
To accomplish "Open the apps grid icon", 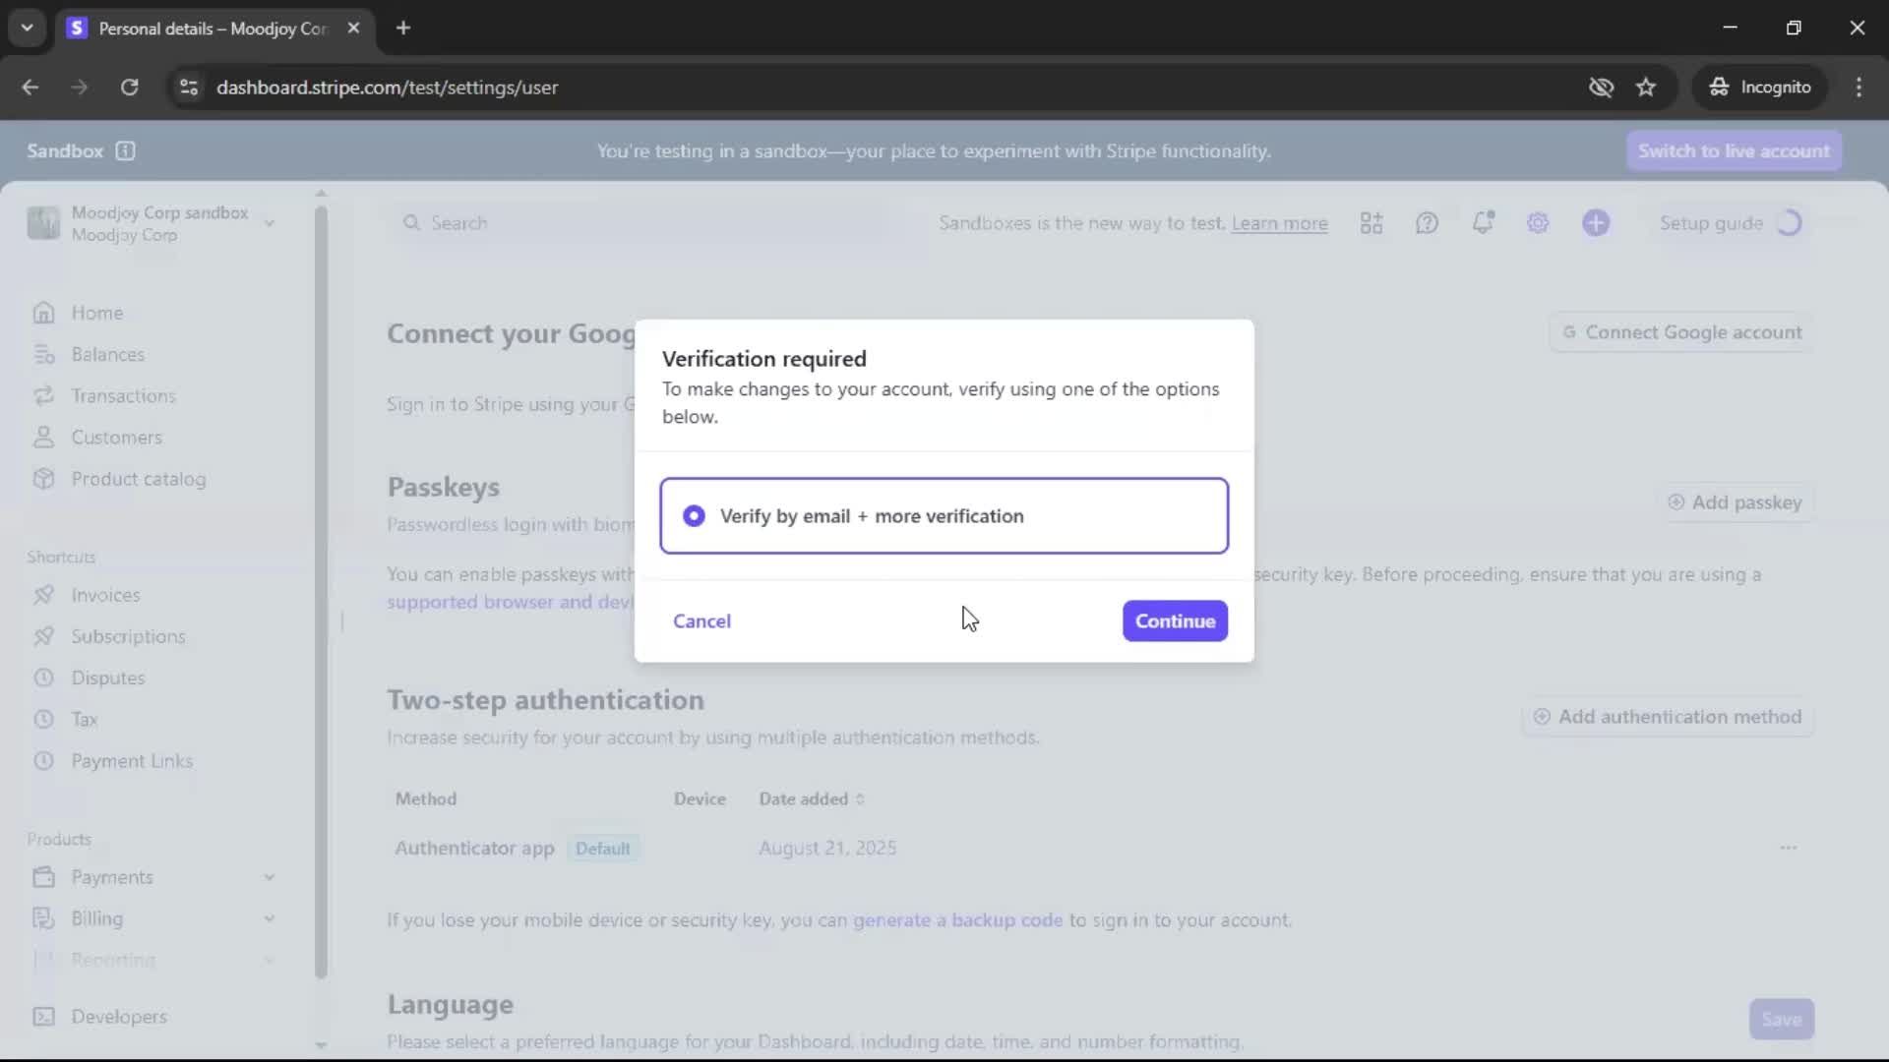I will pos(1371,223).
